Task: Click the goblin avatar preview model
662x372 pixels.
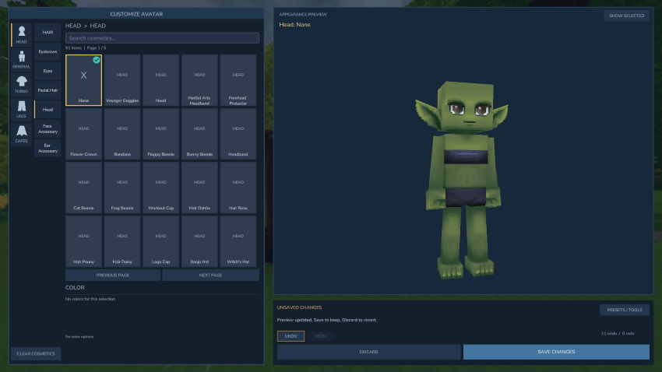Action: pyautogui.click(x=463, y=180)
